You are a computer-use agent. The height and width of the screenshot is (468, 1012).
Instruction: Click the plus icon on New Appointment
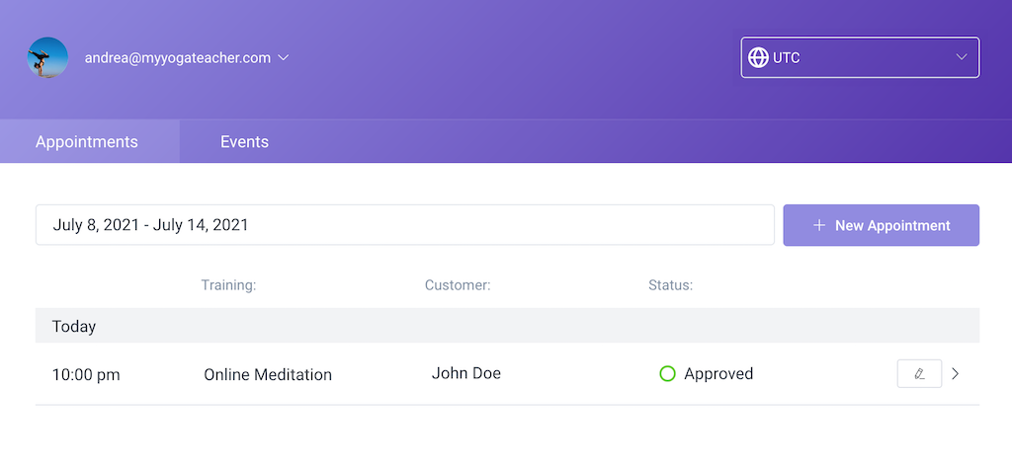click(818, 225)
